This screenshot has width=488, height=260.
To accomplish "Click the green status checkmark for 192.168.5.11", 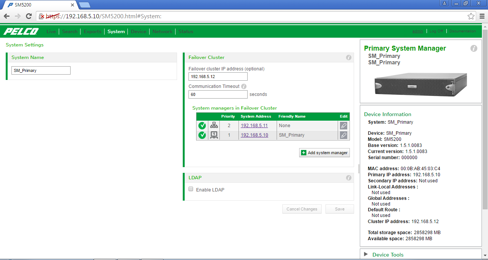I will pos(202,125).
